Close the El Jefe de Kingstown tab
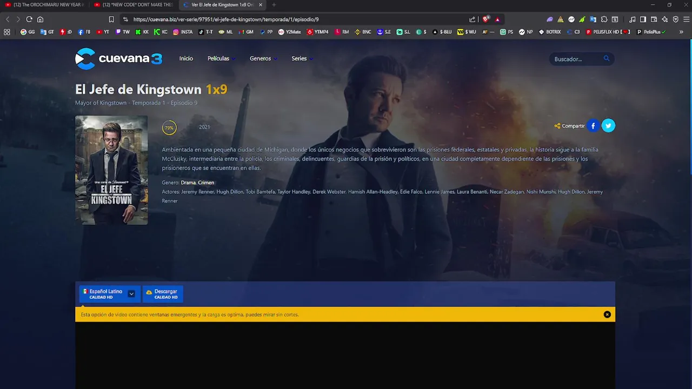 [x=261, y=5]
